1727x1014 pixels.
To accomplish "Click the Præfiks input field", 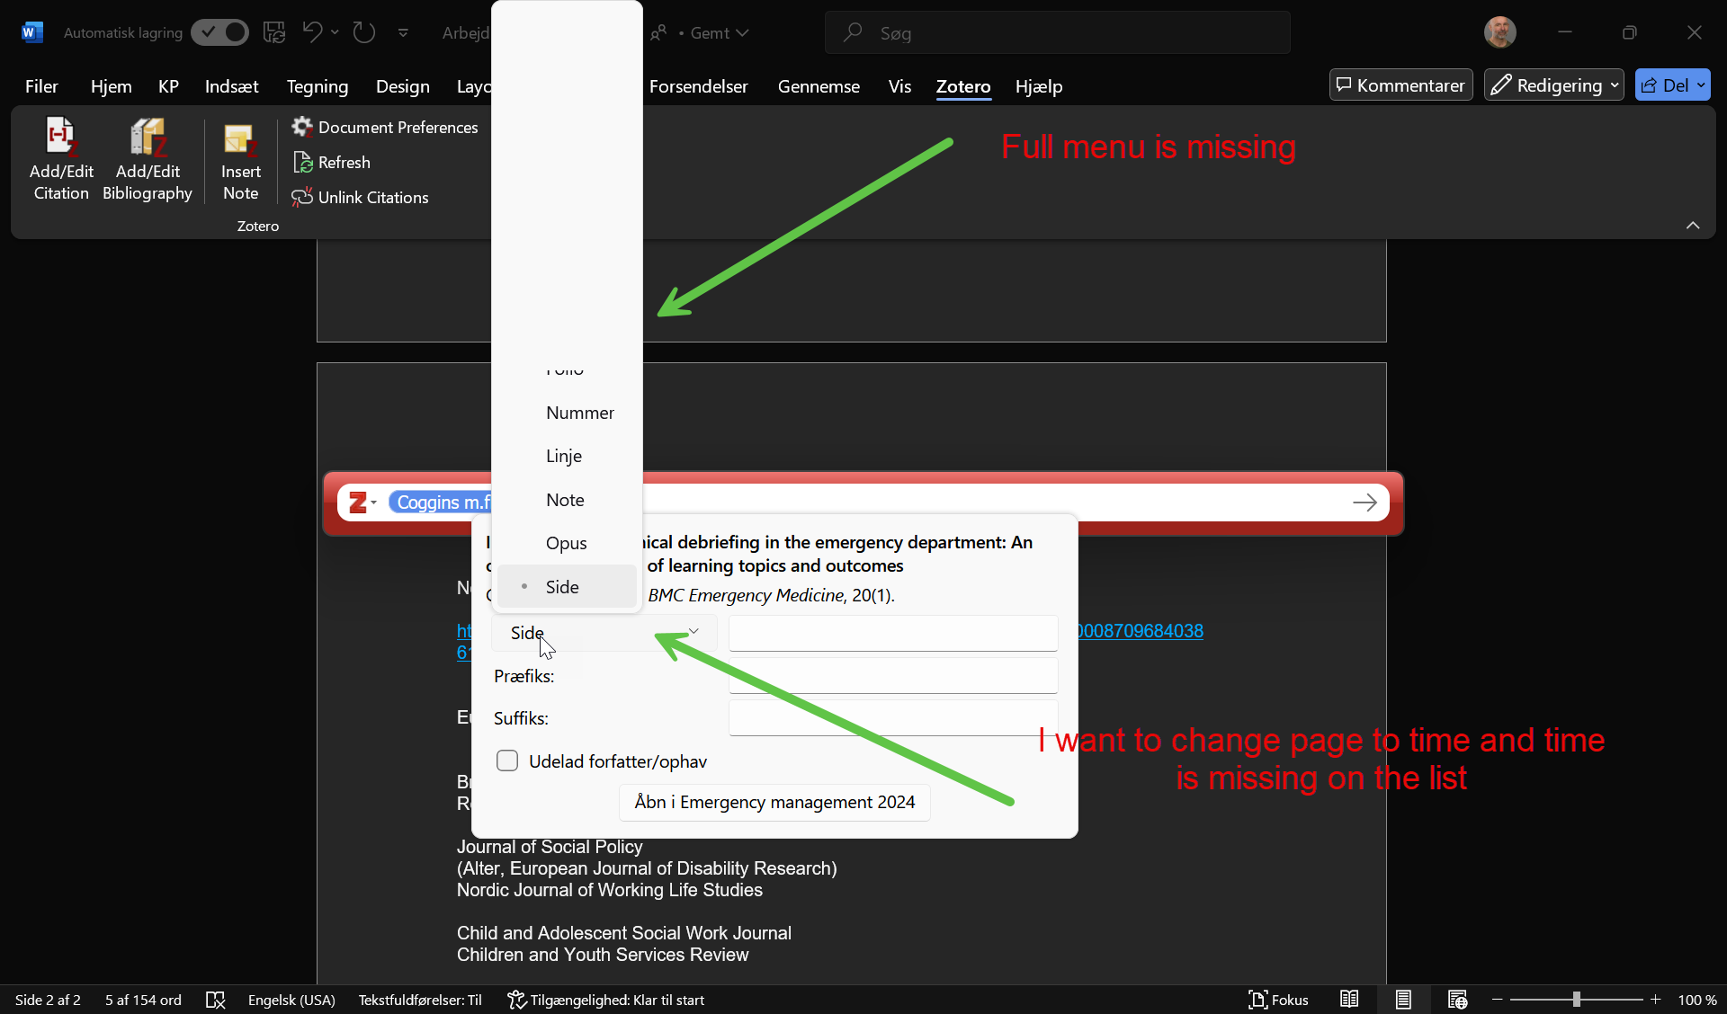I will click(x=892, y=676).
